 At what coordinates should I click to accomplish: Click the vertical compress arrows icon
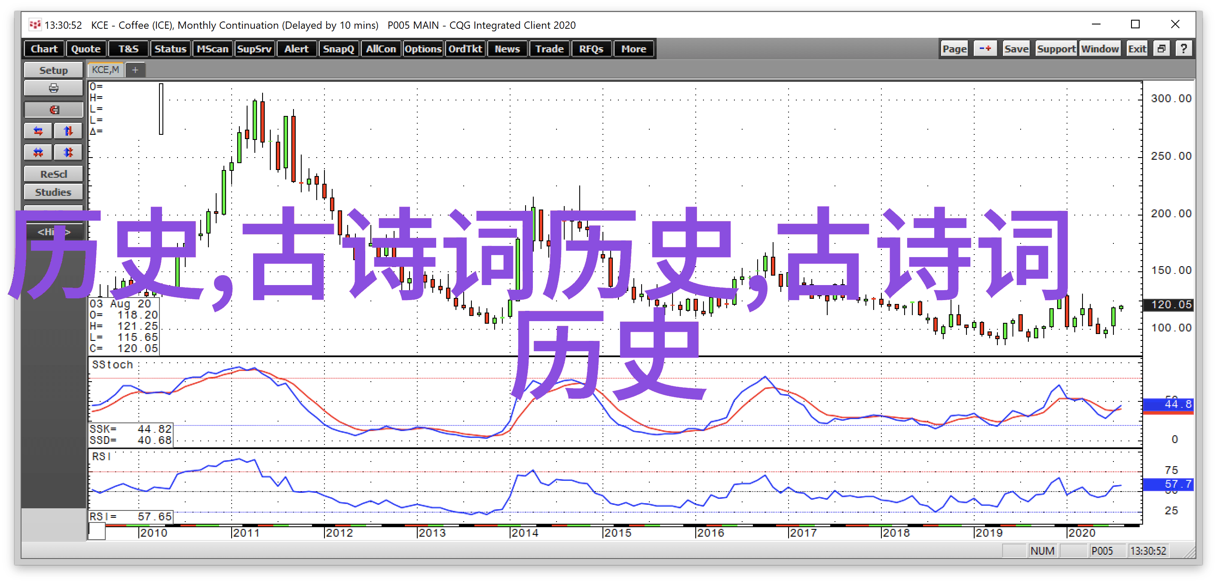pyautogui.click(x=68, y=152)
